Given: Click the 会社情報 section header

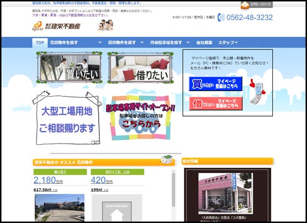Looking at the screenshot, I should tap(227, 161).
